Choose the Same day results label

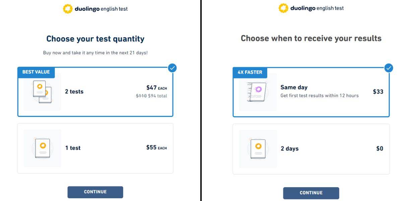[x=294, y=87]
